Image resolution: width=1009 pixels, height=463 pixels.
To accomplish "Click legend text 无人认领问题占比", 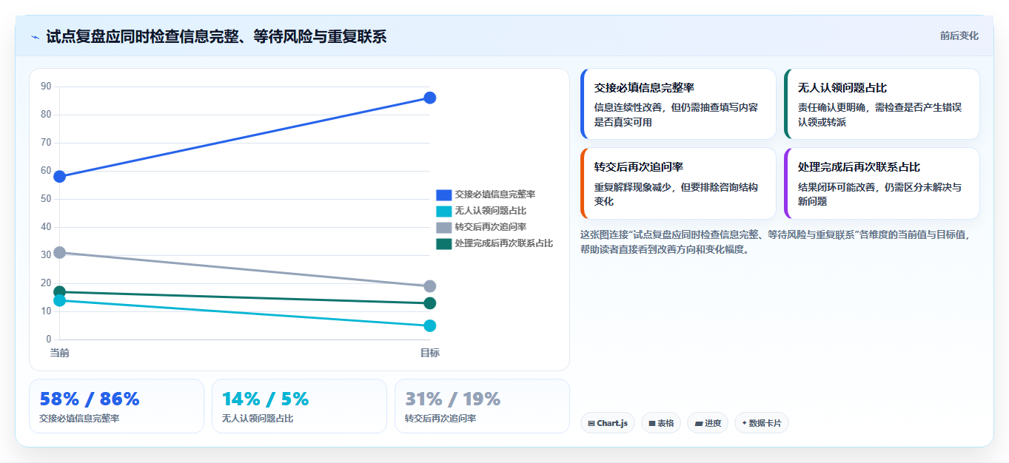I will (491, 211).
